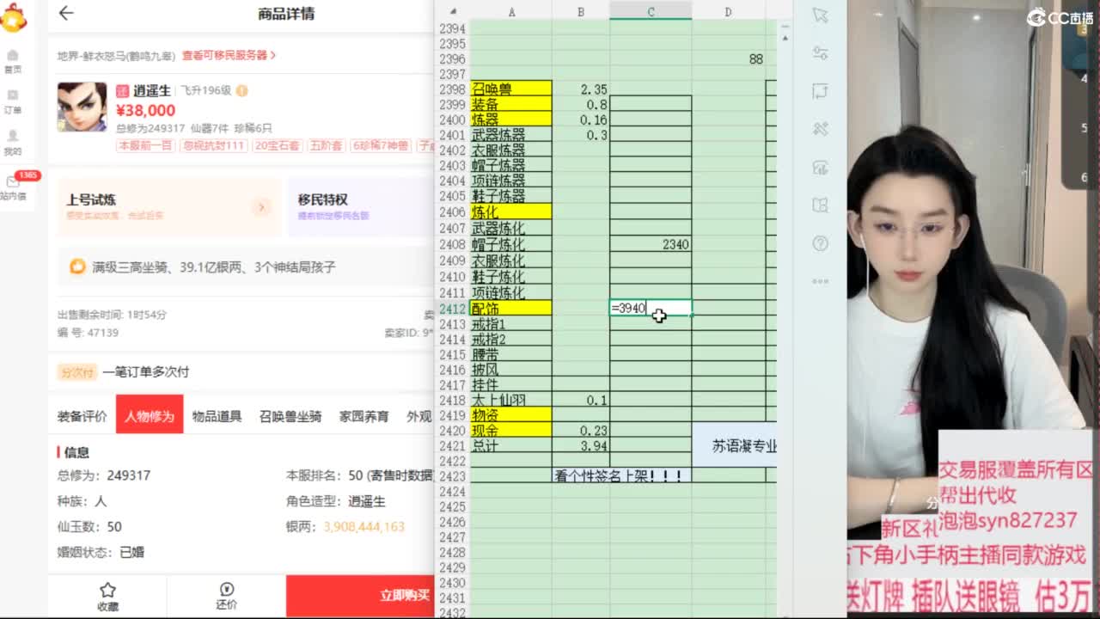Select column B header in spreadsheet
The height and width of the screenshot is (619, 1100).
(581, 11)
